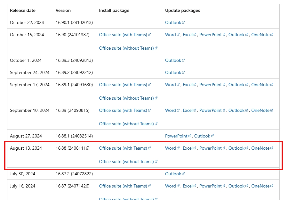Get PowerPoint update for August 13, 2024
Viewport: 288px width, 200px height.
(x=212, y=148)
